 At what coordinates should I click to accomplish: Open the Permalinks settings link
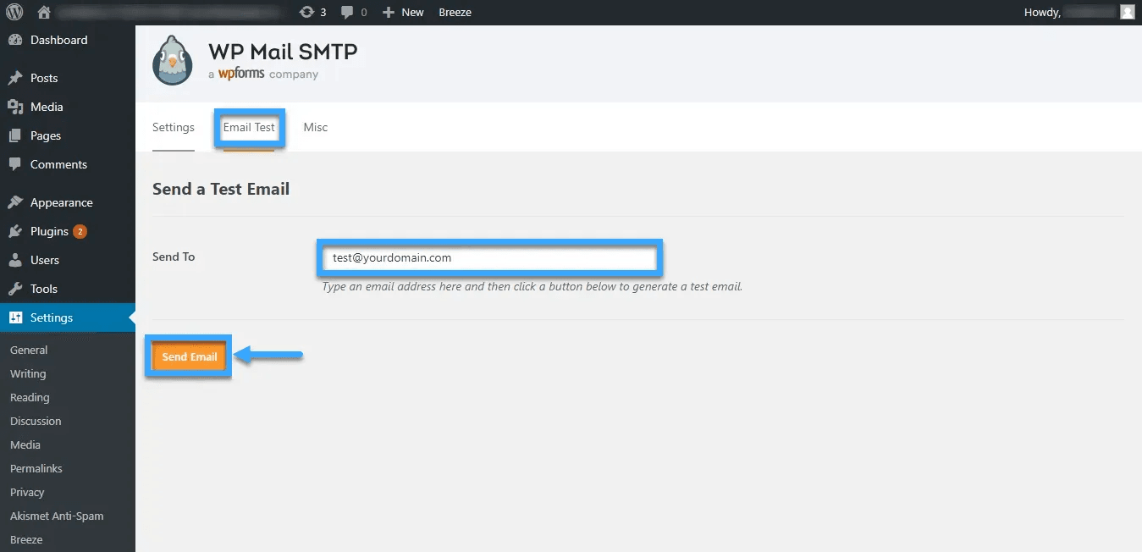click(36, 468)
